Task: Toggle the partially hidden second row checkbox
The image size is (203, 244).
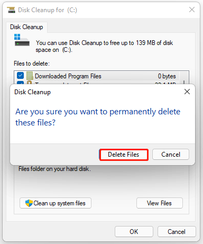Action: point(21,83)
